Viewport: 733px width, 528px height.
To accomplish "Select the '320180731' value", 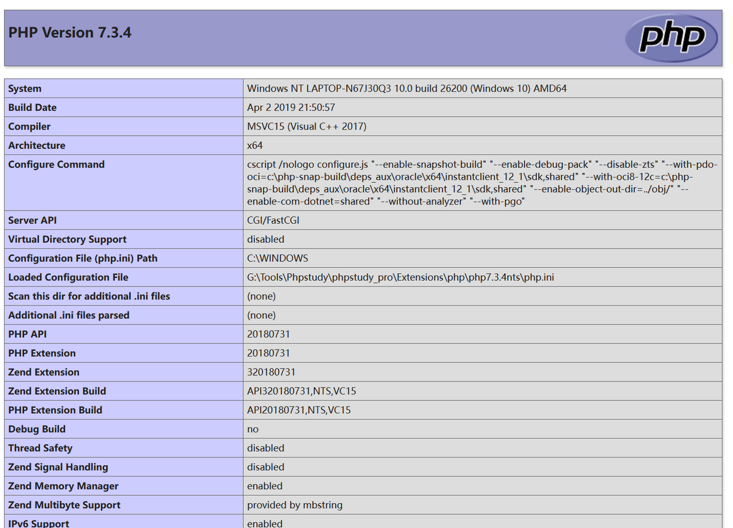I will click(271, 372).
